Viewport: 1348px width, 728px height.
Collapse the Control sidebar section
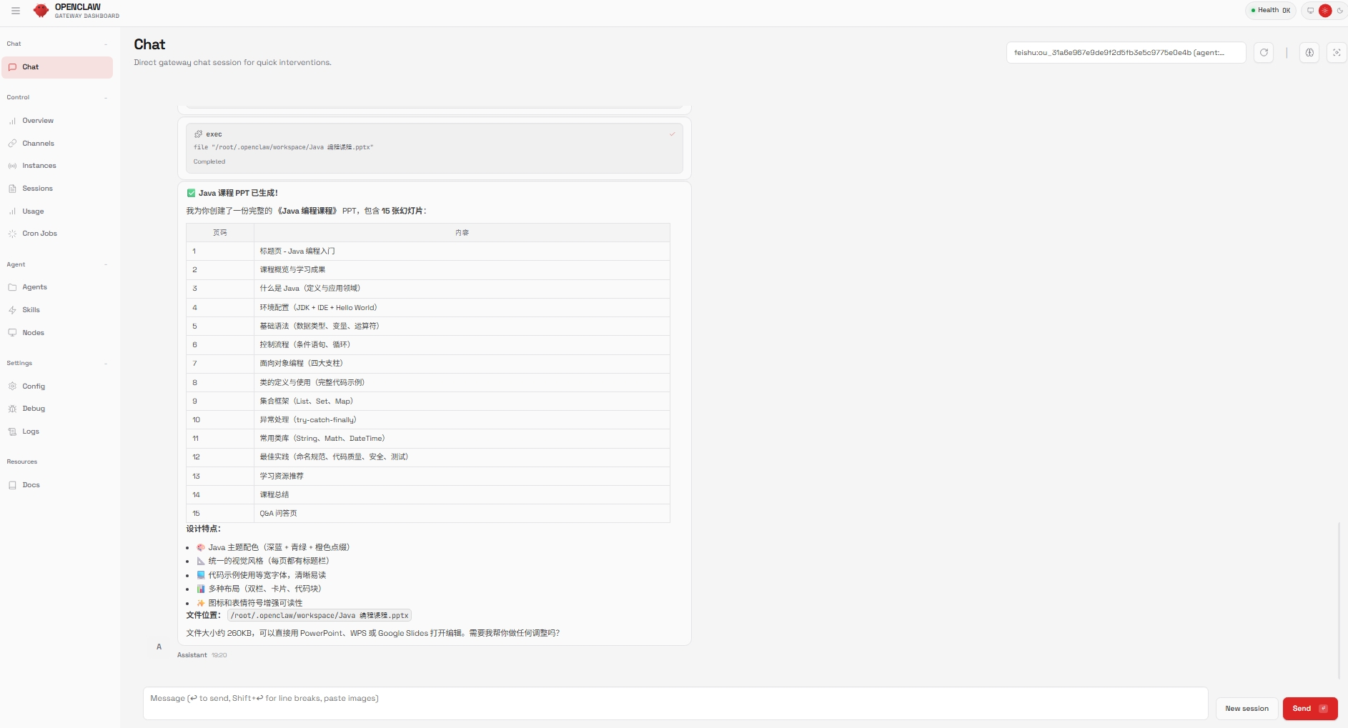point(106,98)
